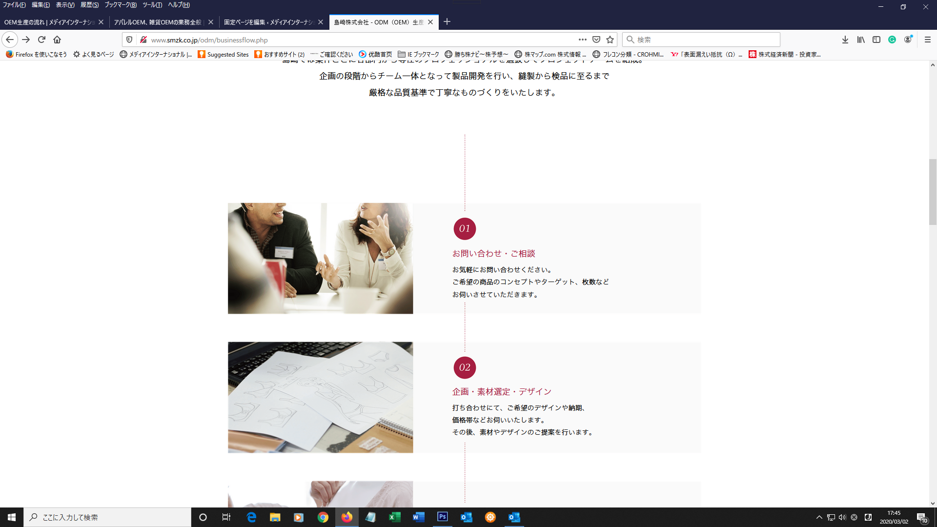Toggle the sidebar view icon
Image resolution: width=937 pixels, height=527 pixels.
tap(876, 40)
